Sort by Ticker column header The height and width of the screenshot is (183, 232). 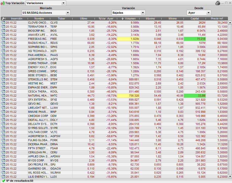coord(61,19)
